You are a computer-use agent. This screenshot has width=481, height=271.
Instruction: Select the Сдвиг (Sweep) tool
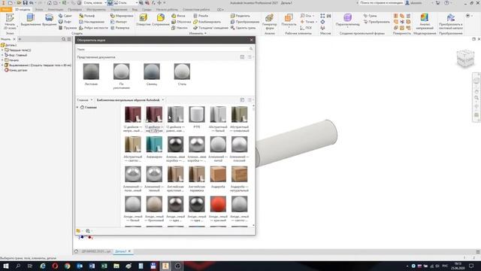pyautogui.click(x=65, y=16)
